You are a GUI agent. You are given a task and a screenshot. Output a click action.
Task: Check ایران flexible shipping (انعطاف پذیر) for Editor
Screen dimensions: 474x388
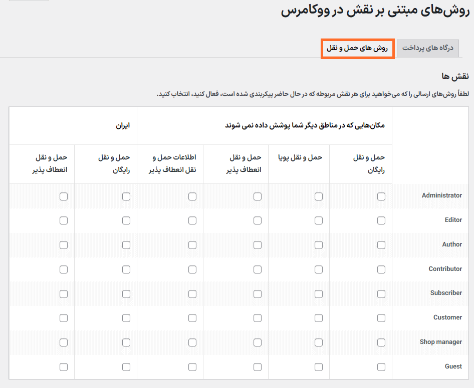64,220
